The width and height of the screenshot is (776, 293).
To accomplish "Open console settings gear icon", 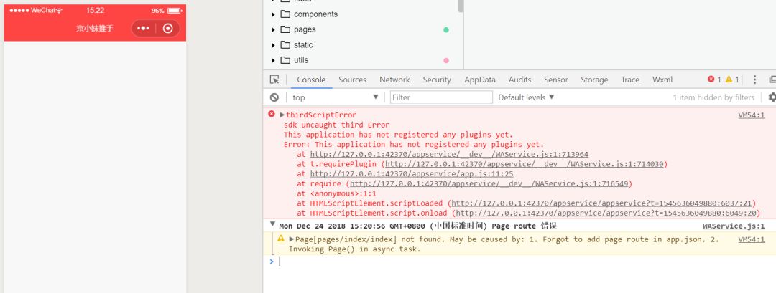I will pyautogui.click(x=772, y=97).
